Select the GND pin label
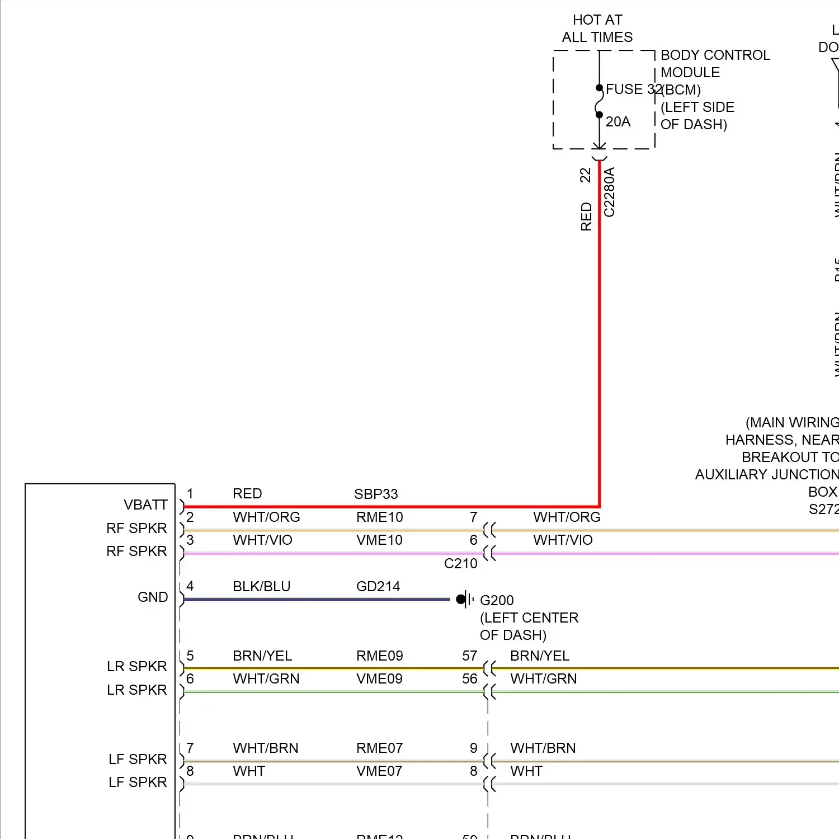Viewport: 839px width, 839px height. tap(153, 597)
